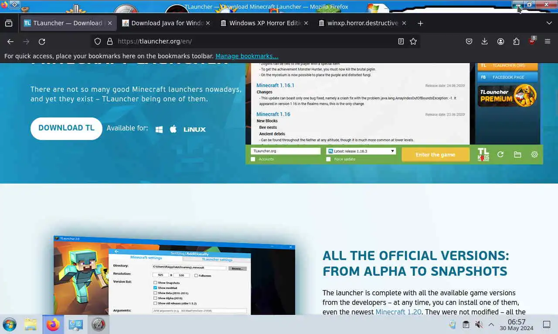The width and height of the screenshot is (558, 334).
Task: Open the Manage bookmarks link
Action: pos(247,56)
